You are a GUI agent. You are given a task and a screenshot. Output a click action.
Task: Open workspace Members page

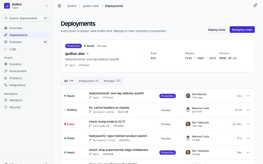pos(26,100)
